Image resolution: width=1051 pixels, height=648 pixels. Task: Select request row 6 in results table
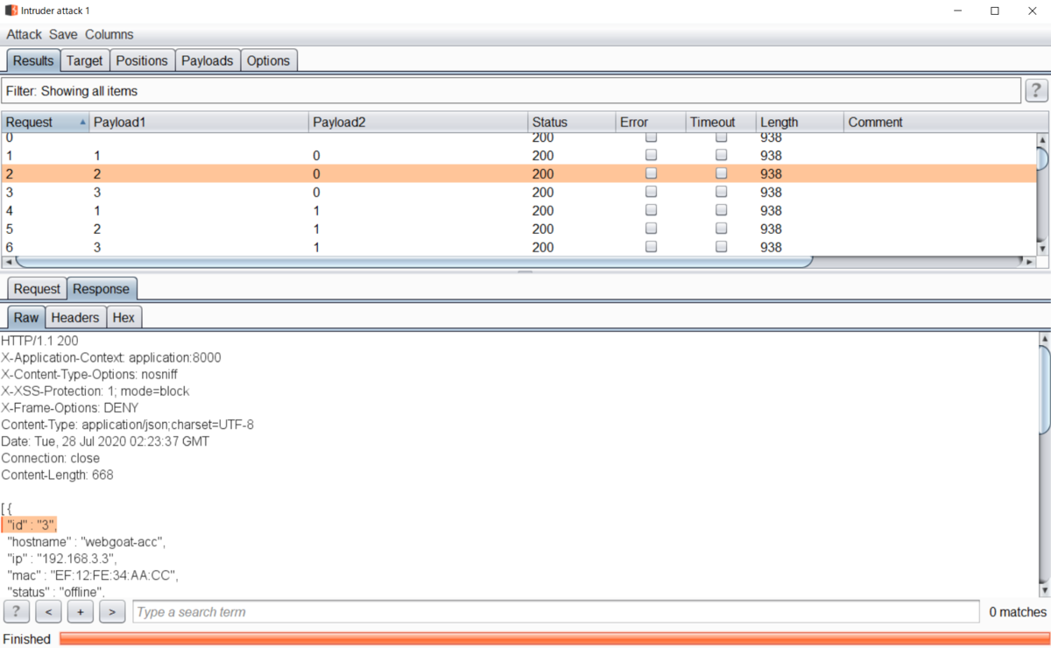click(x=518, y=247)
